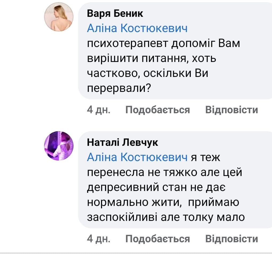Tap the '4 дн.' timestamp under Наталі's comment
Image resolution: width=272 pixels, height=254 pixels.
click(99, 239)
